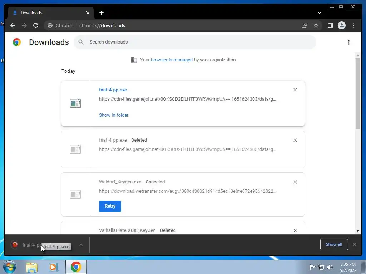366x274 pixels.
Task: Click the wetransfer download URL text
Action: (188, 191)
